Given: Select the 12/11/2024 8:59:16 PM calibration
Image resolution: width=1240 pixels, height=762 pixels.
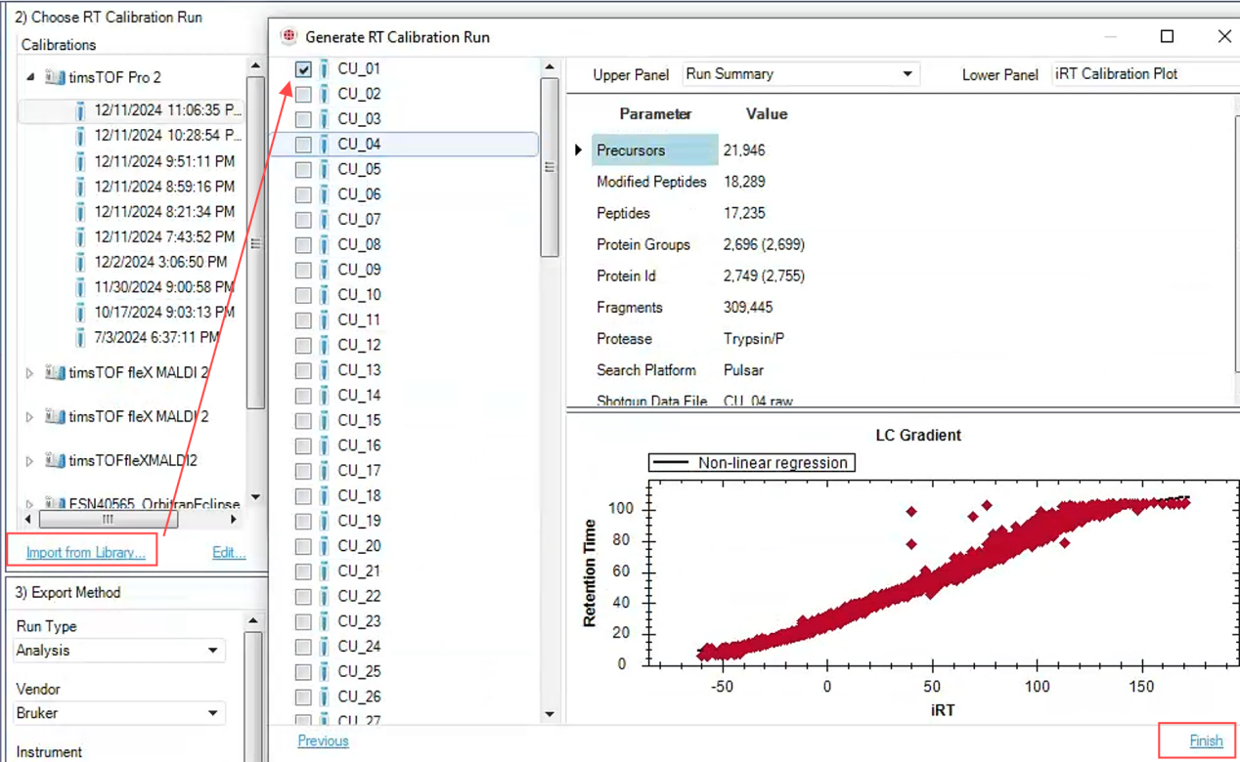Looking at the screenshot, I should 164,187.
